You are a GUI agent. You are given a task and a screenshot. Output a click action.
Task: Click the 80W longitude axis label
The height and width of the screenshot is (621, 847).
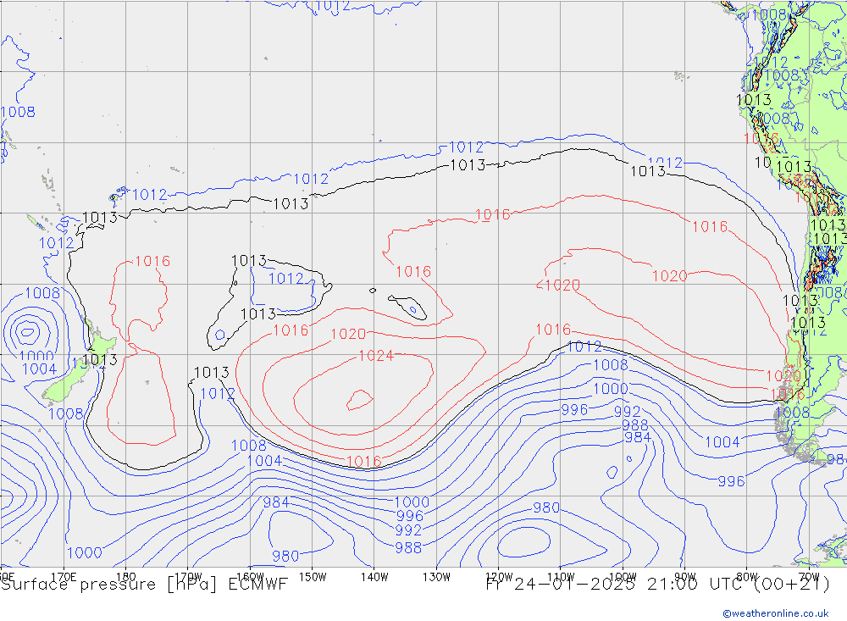click(x=746, y=576)
